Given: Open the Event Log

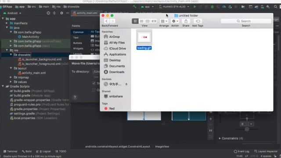Looking at the screenshot, I should 241,151.
